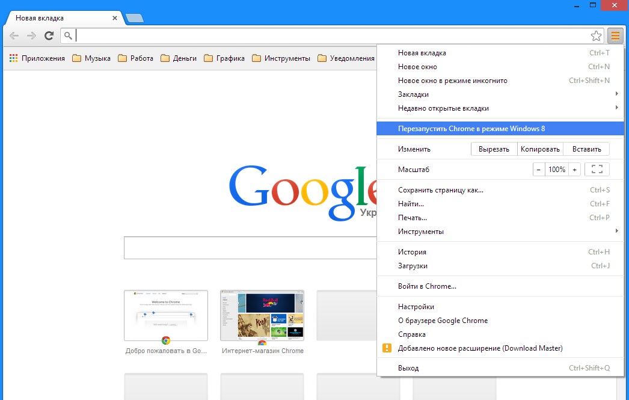Toggle full screen mode in Масштаб row
The image size is (629, 400).
click(x=597, y=169)
